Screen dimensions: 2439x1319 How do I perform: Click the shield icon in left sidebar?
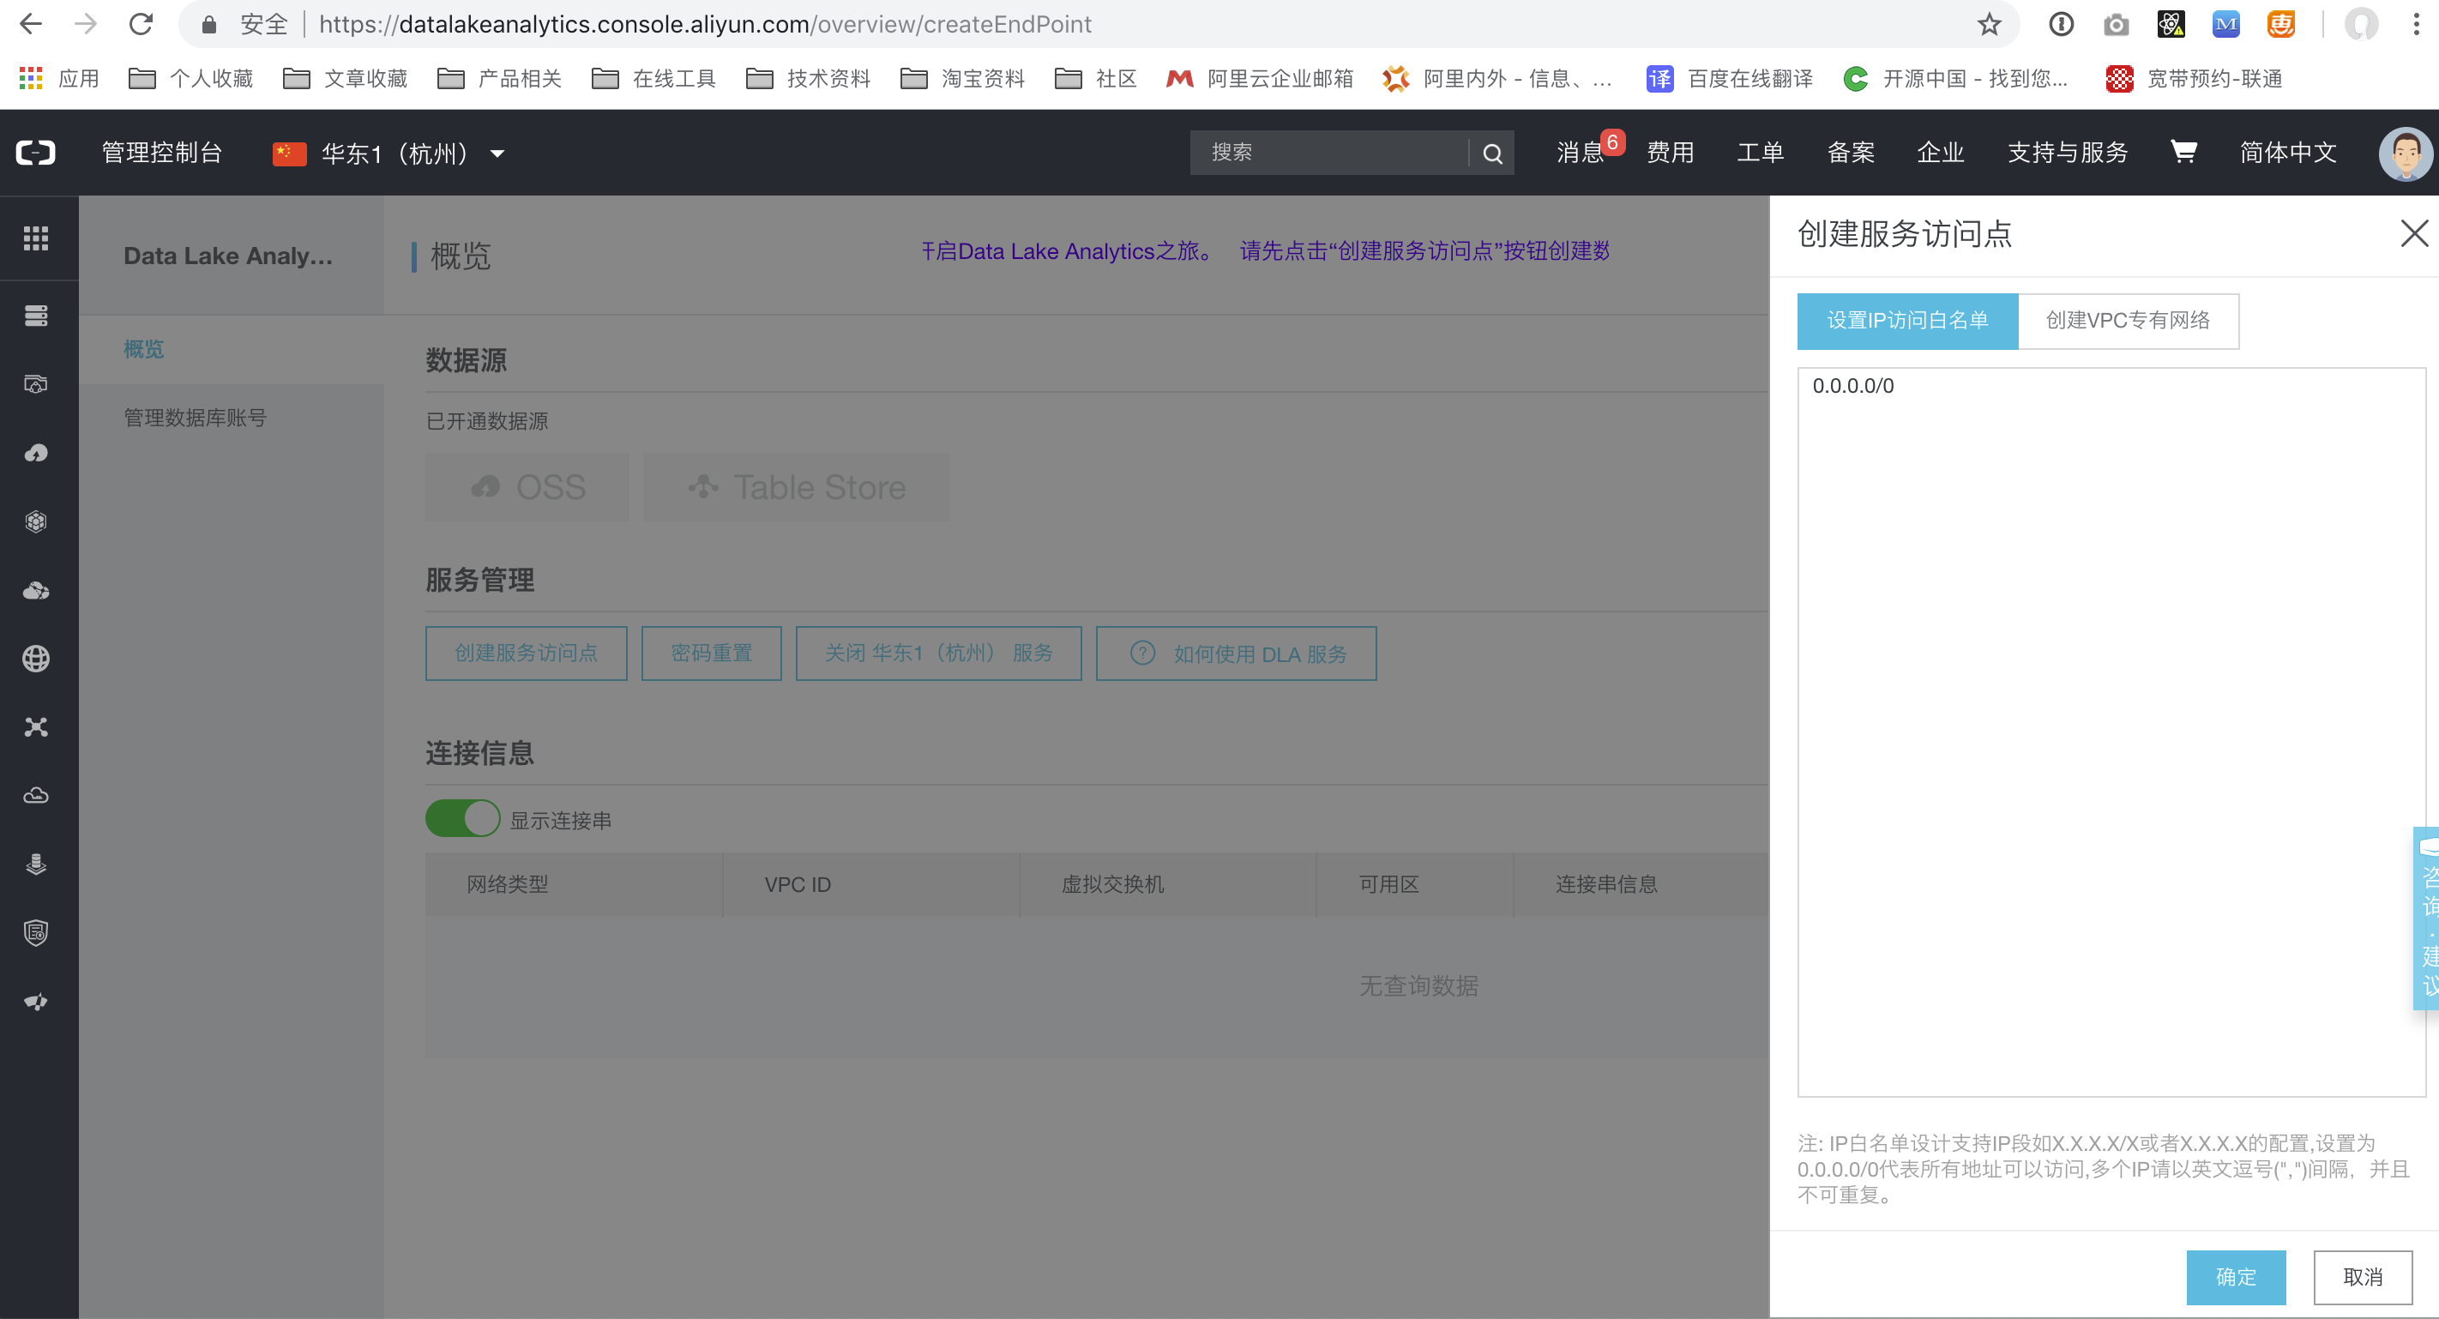[36, 933]
